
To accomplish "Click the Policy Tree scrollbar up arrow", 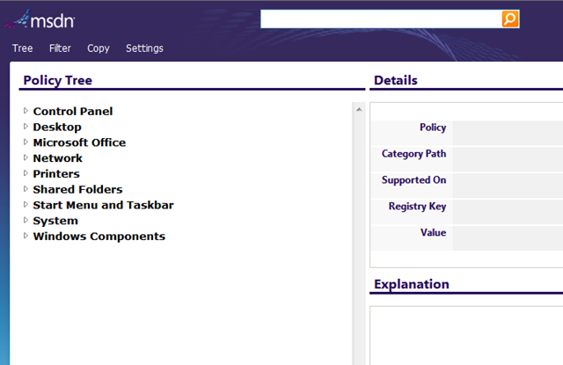I will (x=358, y=109).
